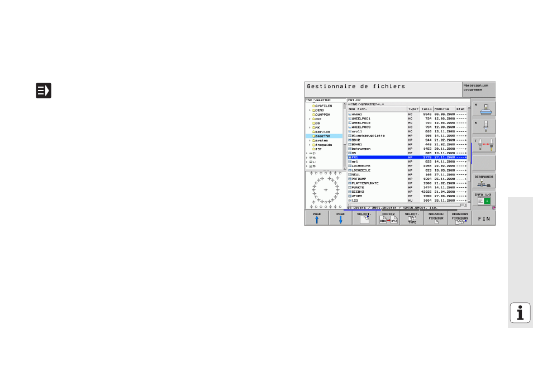533x376 pixels.
Task: Select the WHEELPOC2 file
Action: point(407,123)
